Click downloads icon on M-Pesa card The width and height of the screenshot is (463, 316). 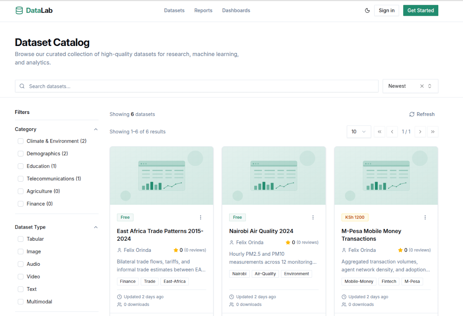point(344,304)
